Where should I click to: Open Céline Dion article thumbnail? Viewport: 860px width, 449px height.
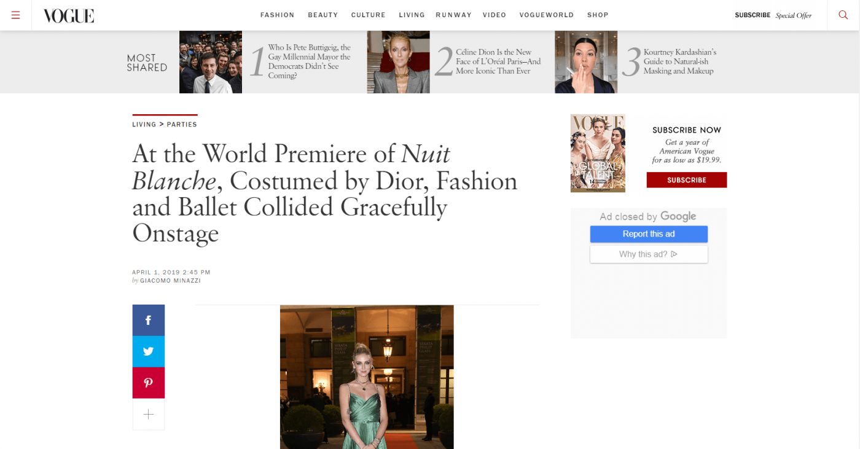399,62
